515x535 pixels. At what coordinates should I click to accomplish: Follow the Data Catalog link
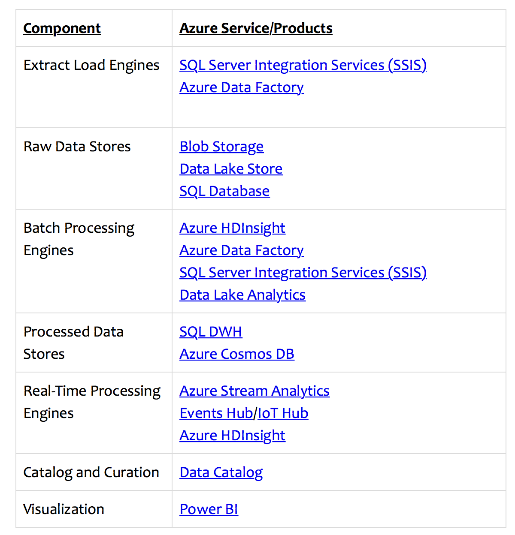(x=221, y=472)
